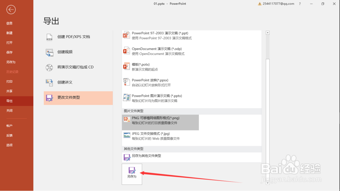Click the scroll up arrow
Image resolution: width=340 pixels, height=191 pixels.
[268, 33]
